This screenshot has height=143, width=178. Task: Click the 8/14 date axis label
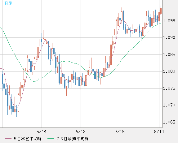159,132
